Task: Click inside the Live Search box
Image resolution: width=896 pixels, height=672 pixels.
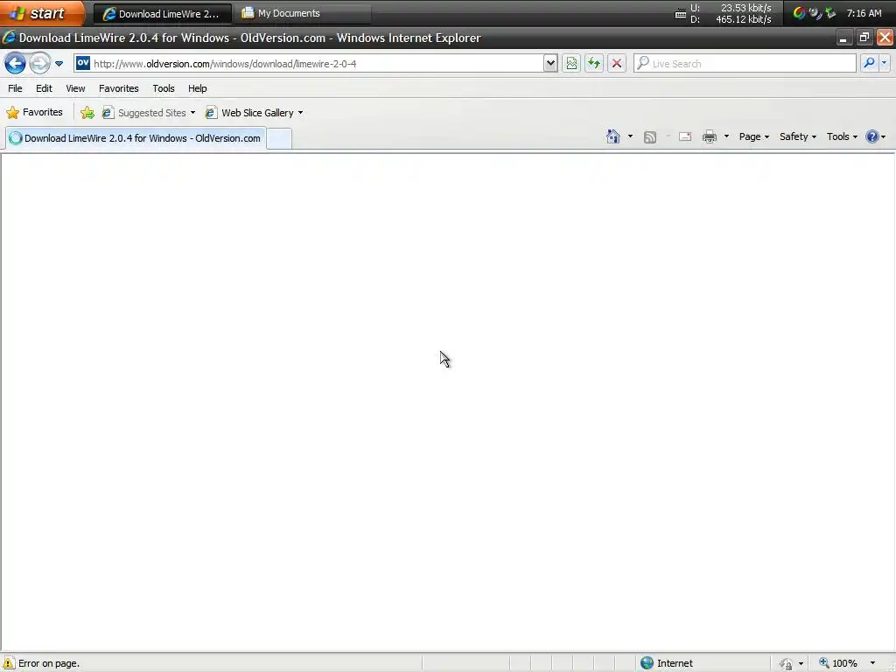Action: pyautogui.click(x=745, y=63)
